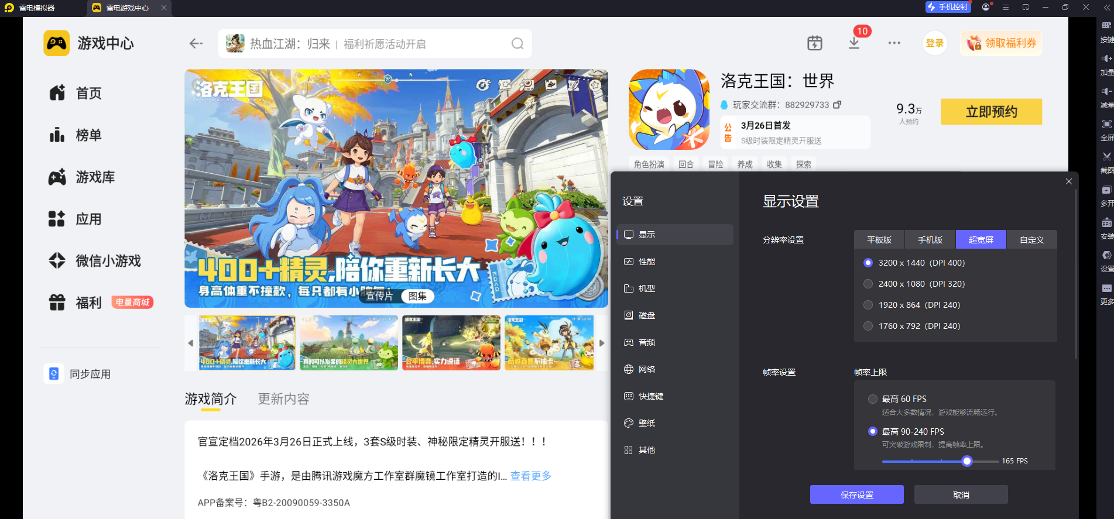The image size is (1114, 519).
Task: Open the 福利 gift icon
Action: 57,303
